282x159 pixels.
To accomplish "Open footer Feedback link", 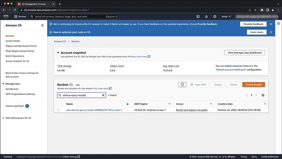I will coord(8,157).
